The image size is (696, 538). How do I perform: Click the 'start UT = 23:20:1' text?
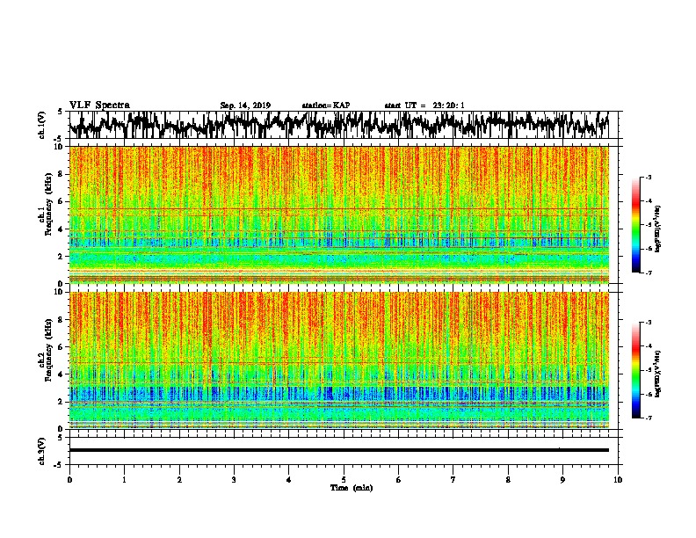424,105
